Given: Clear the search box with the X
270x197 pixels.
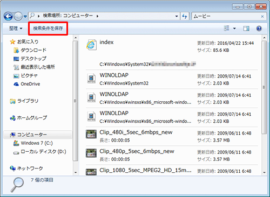Looking at the screenshot, I should [x=262, y=17].
